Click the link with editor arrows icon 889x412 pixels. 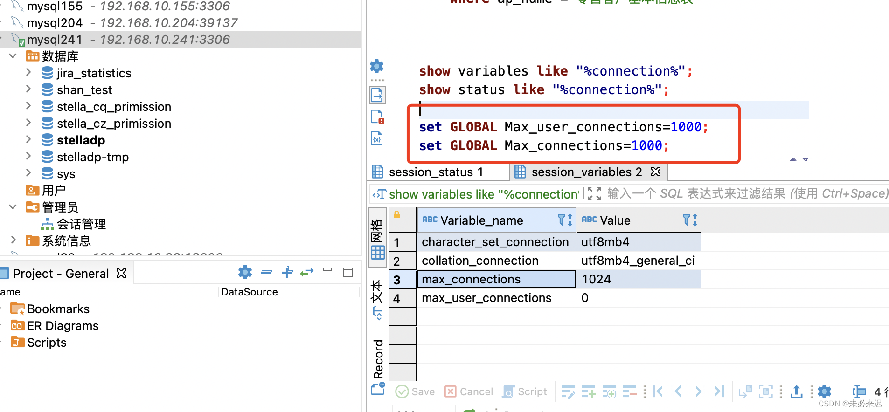click(x=306, y=272)
